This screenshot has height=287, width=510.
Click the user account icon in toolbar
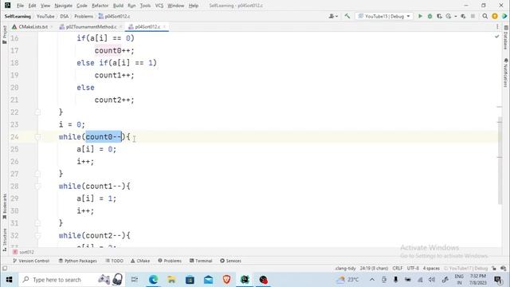click(x=331, y=16)
